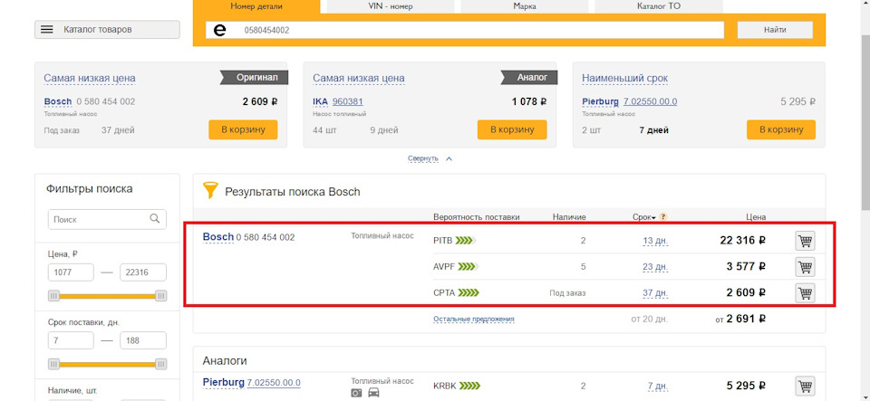Open IKA brand link
The height and width of the screenshot is (401, 870).
tap(320, 102)
